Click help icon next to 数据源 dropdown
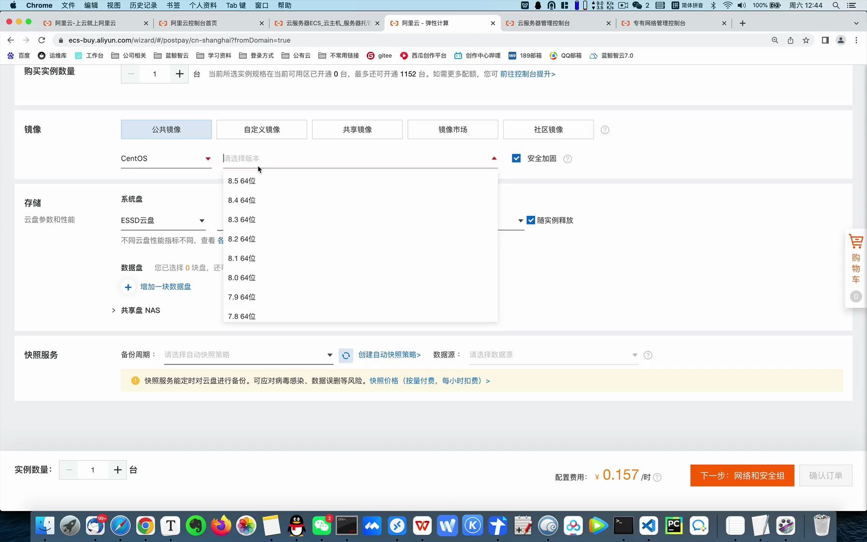This screenshot has width=867, height=542. (x=648, y=355)
